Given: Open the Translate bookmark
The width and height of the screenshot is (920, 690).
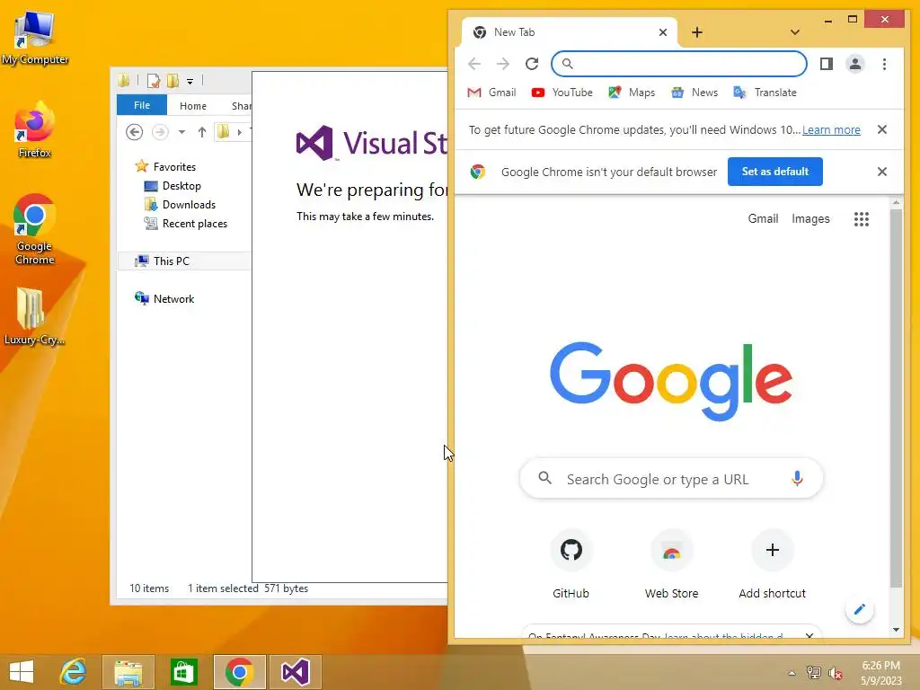Looking at the screenshot, I should pos(765,93).
